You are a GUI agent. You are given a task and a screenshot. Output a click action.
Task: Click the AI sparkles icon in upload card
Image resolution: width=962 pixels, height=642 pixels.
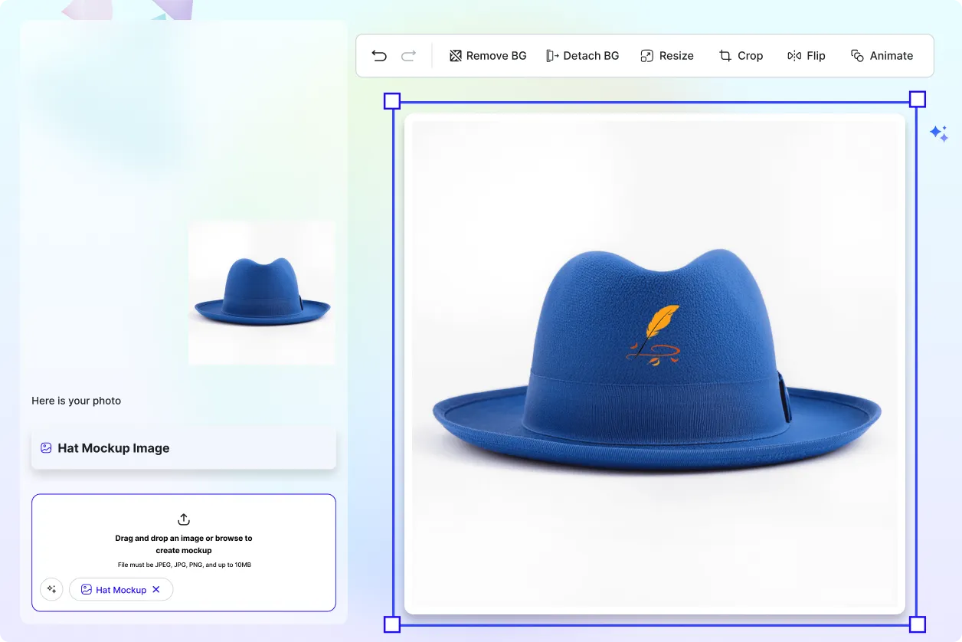click(51, 589)
